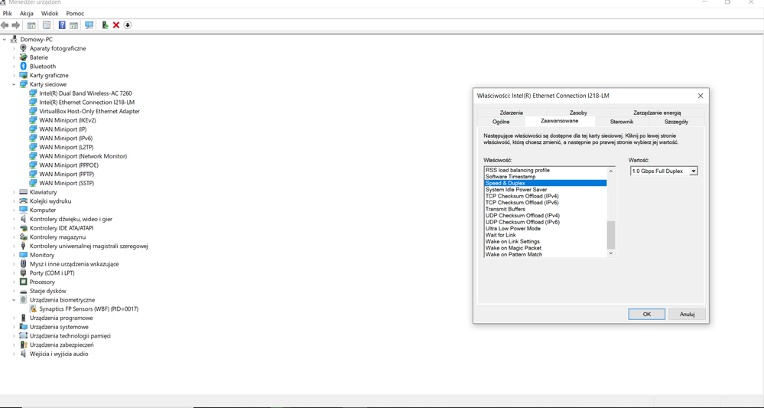This screenshot has height=408, width=764.
Task: Disable device with the black down-arrow icon
Action: [128, 24]
